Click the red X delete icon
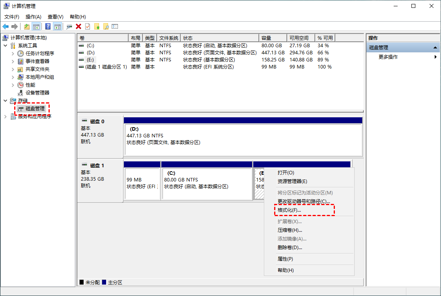Image resolution: width=441 pixels, height=296 pixels. (78, 27)
